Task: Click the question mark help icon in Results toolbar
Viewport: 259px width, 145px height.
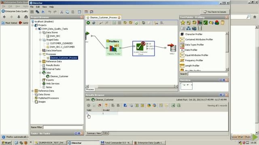Action: (x=106, y=106)
